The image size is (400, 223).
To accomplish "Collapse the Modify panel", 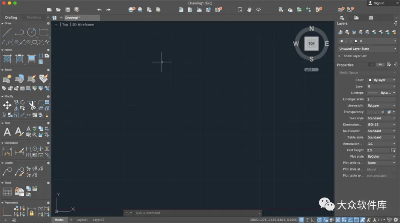I will [2, 96].
